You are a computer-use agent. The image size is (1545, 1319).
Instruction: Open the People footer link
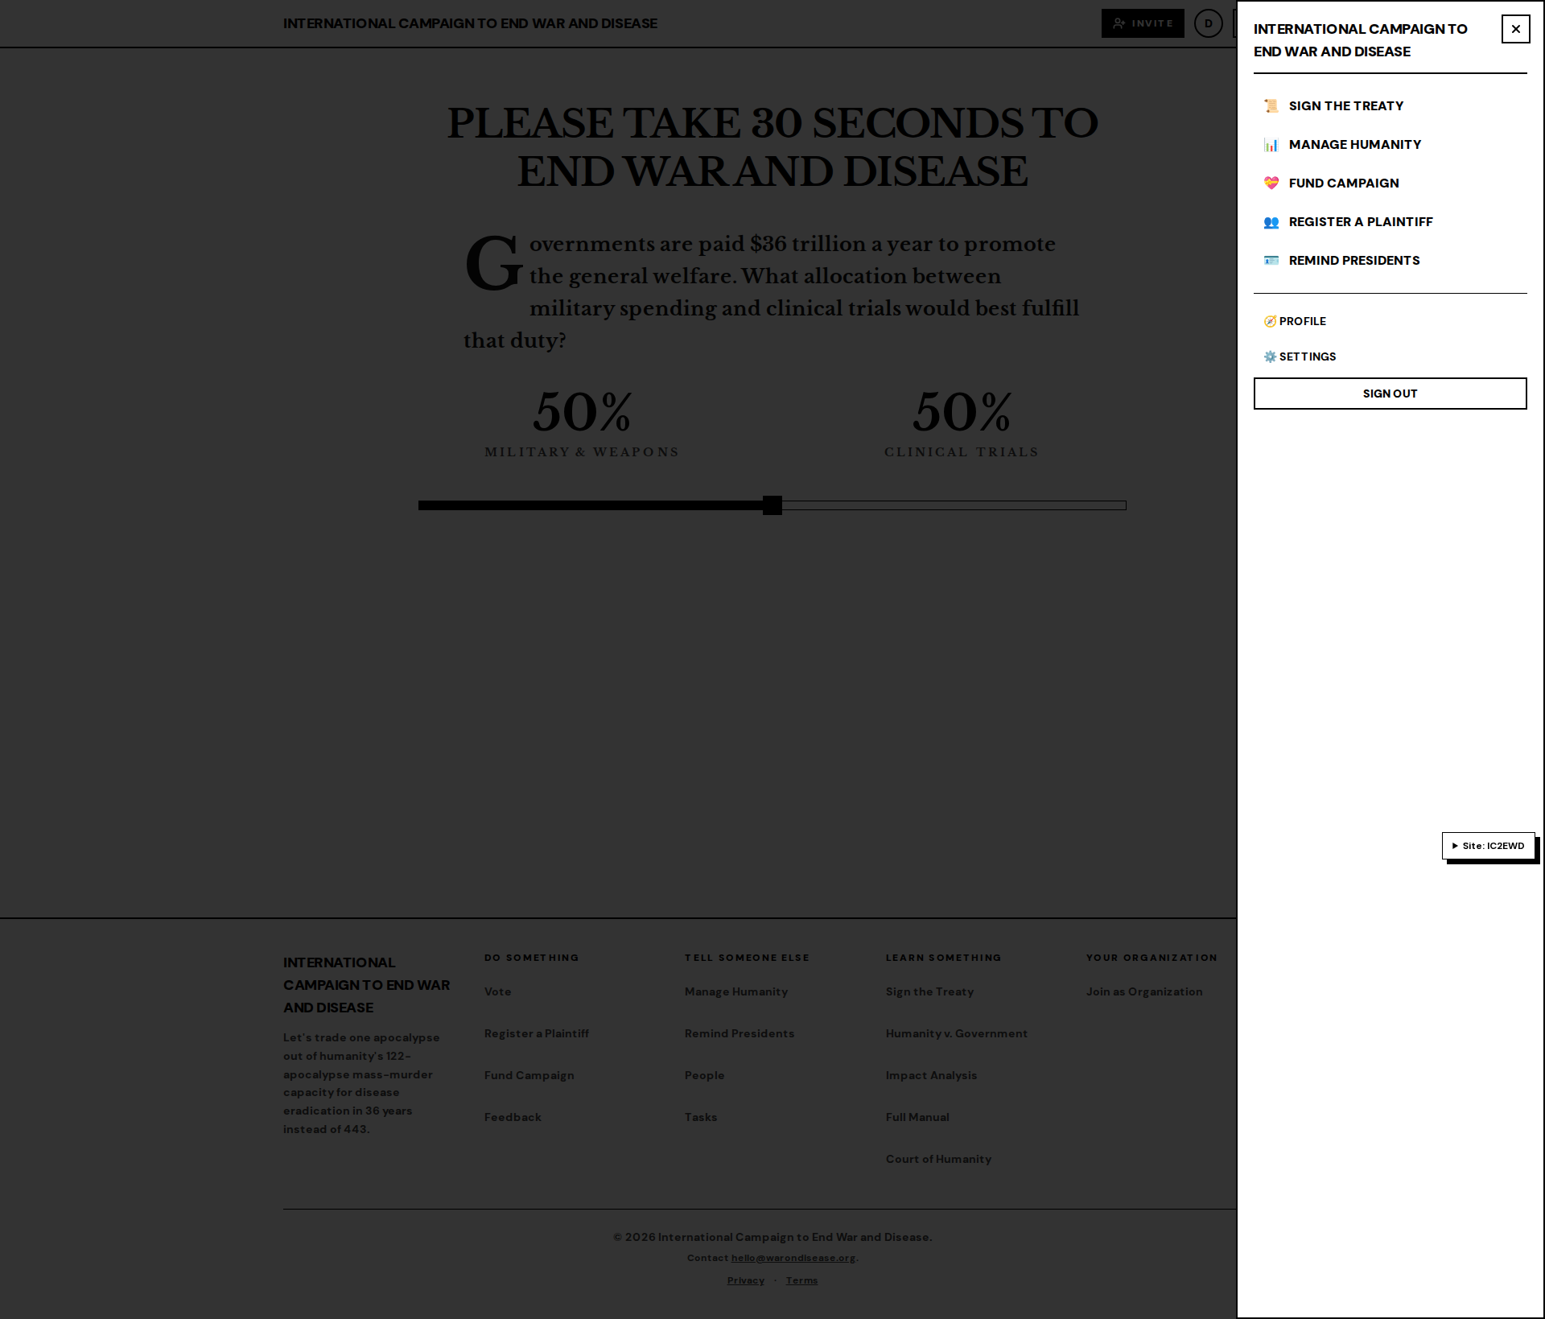(704, 1076)
